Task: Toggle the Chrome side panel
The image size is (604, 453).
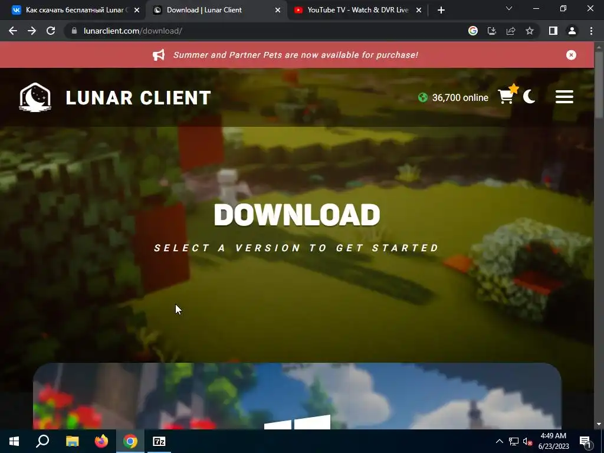Action: click(553, 31)
